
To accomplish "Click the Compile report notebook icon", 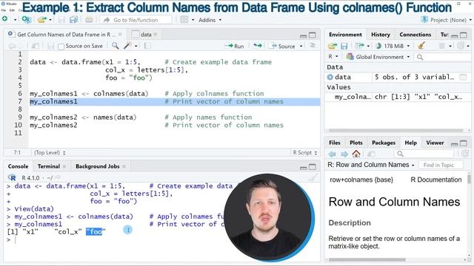I will [147, 46].
